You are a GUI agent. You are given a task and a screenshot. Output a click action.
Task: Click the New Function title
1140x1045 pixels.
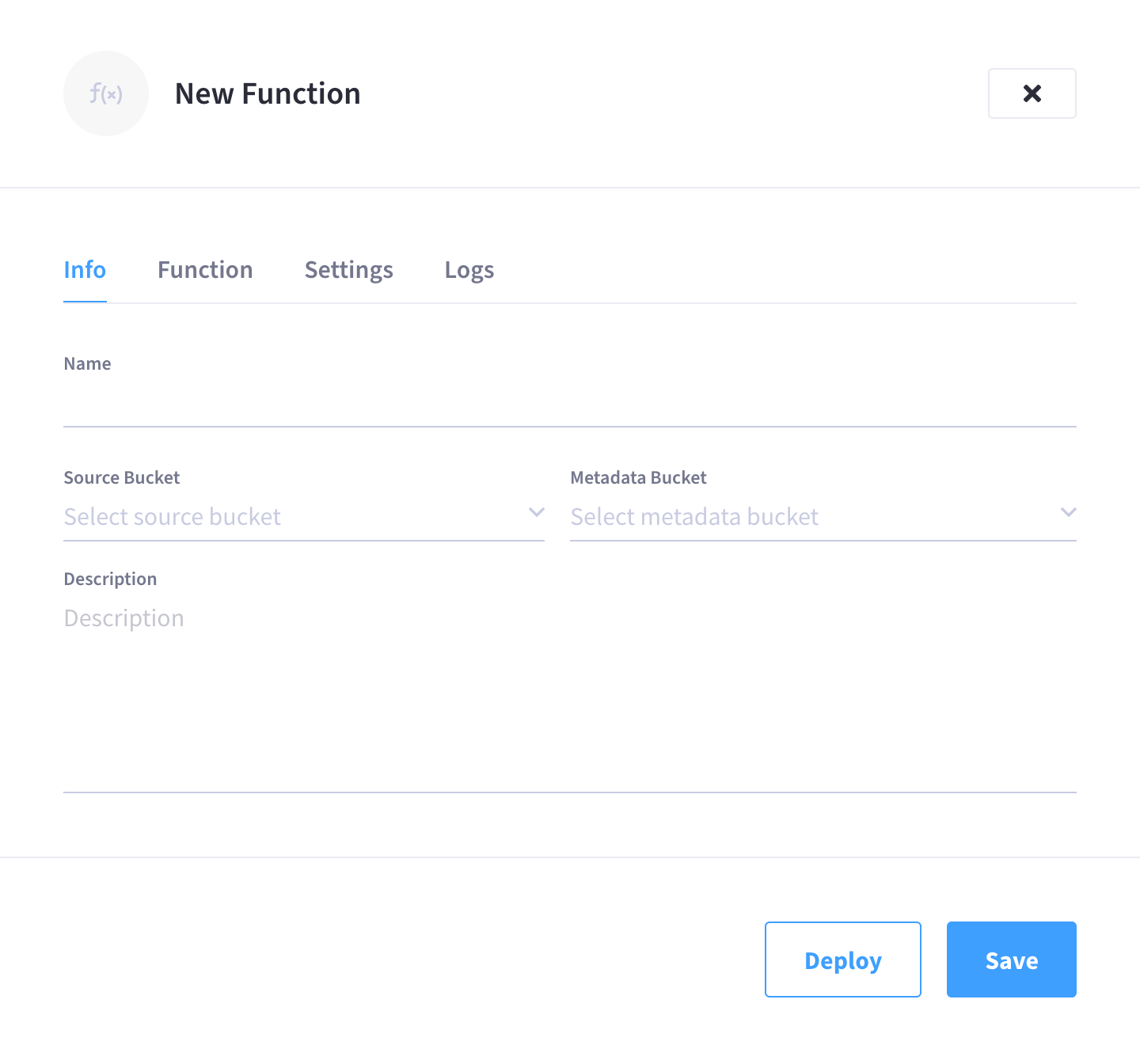click(x=268, y=93)
